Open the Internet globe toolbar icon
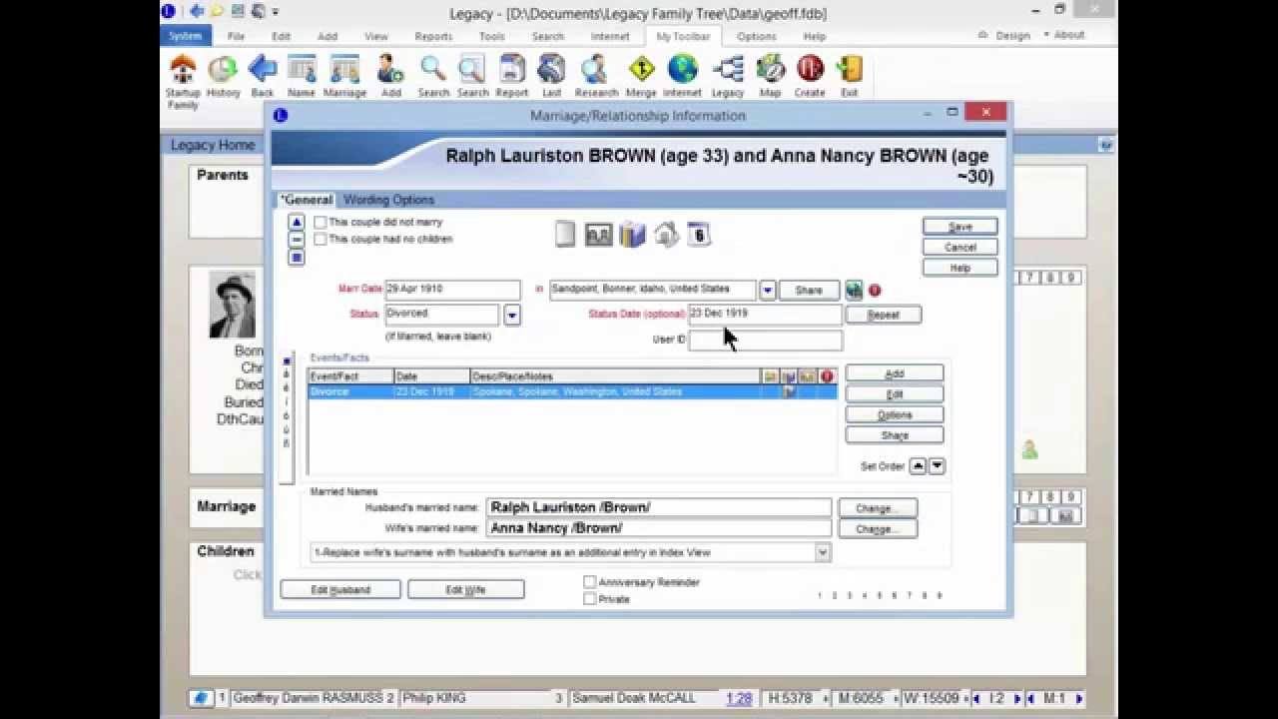The image size is (1278, 719). (682, 77)
